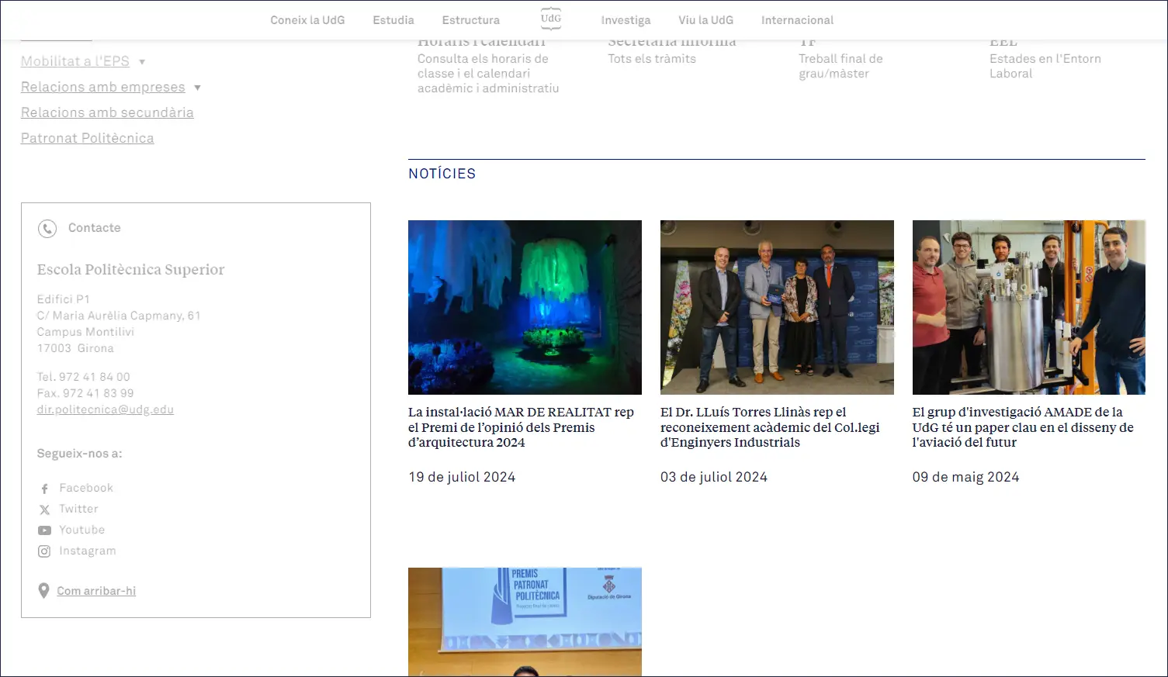Open the Coneix la UdG menu
The image size is (1168, 677).
307,20
